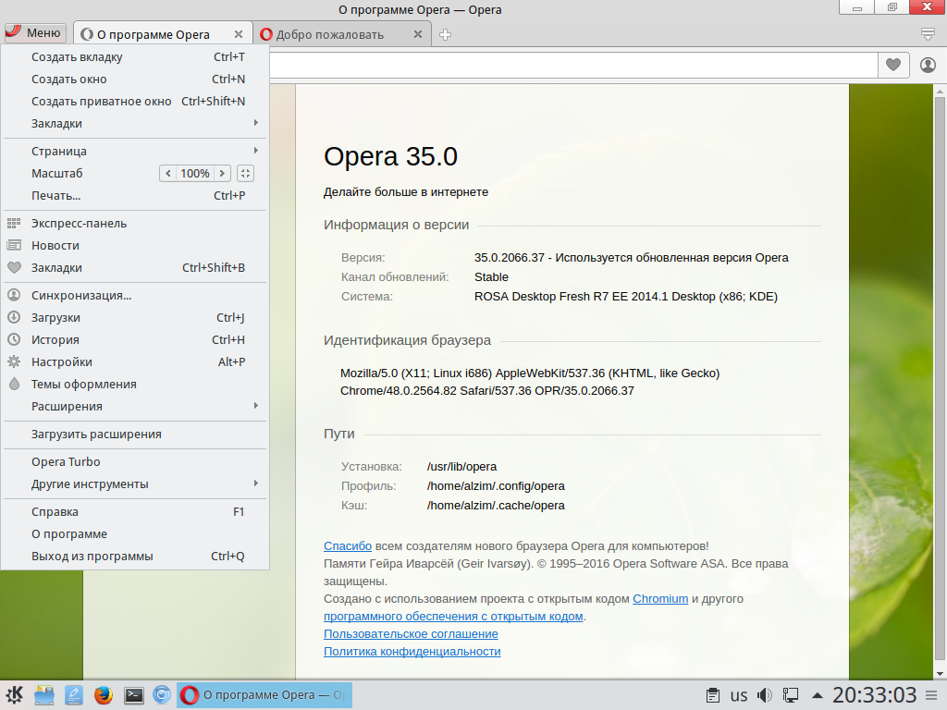Bookmark page with heart icon in toolbar
This screenshot has width=947, height=710.
click(893, 65)
